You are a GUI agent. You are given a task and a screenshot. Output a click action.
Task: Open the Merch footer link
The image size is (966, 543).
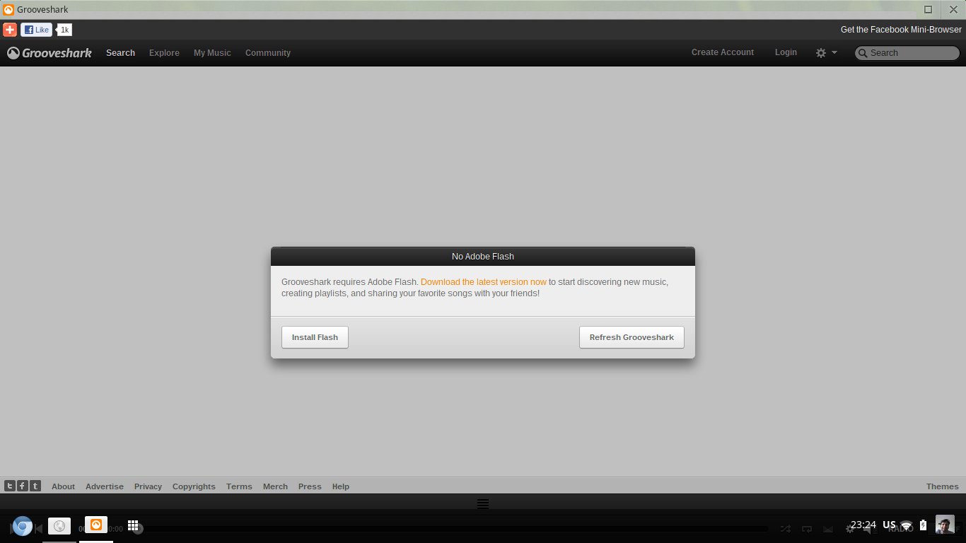[x=275, y=486]
